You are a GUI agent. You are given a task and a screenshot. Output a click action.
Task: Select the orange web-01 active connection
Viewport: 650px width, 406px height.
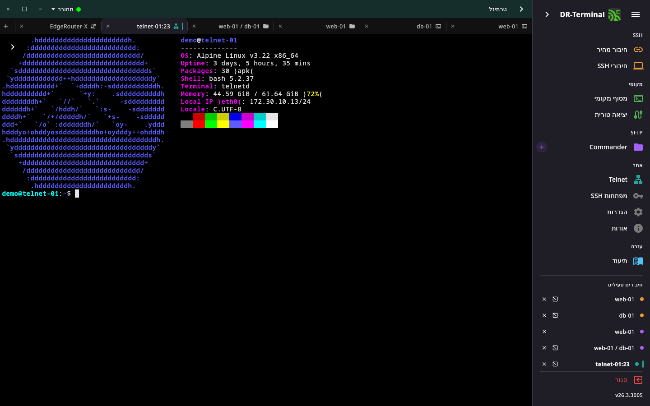pos(624,299)
